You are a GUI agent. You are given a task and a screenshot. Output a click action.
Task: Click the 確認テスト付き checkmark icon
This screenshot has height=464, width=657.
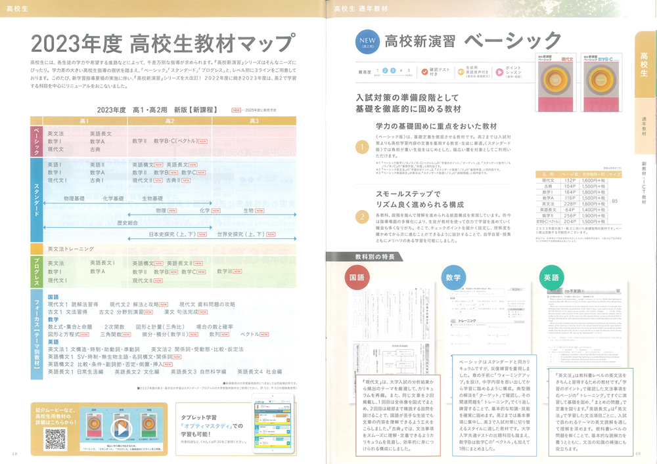coord(424,72)
